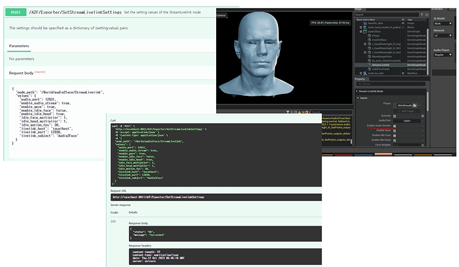
Task: Click the SetStreamLivelinkSettings endpoint path
Action: coord(75,12)
